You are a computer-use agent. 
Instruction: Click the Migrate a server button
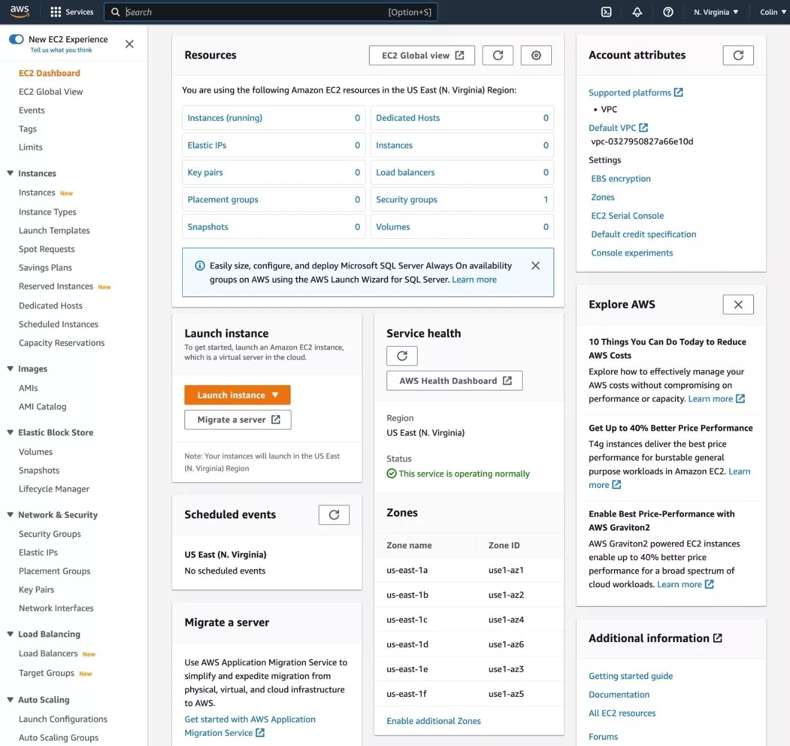click(238, 420)
